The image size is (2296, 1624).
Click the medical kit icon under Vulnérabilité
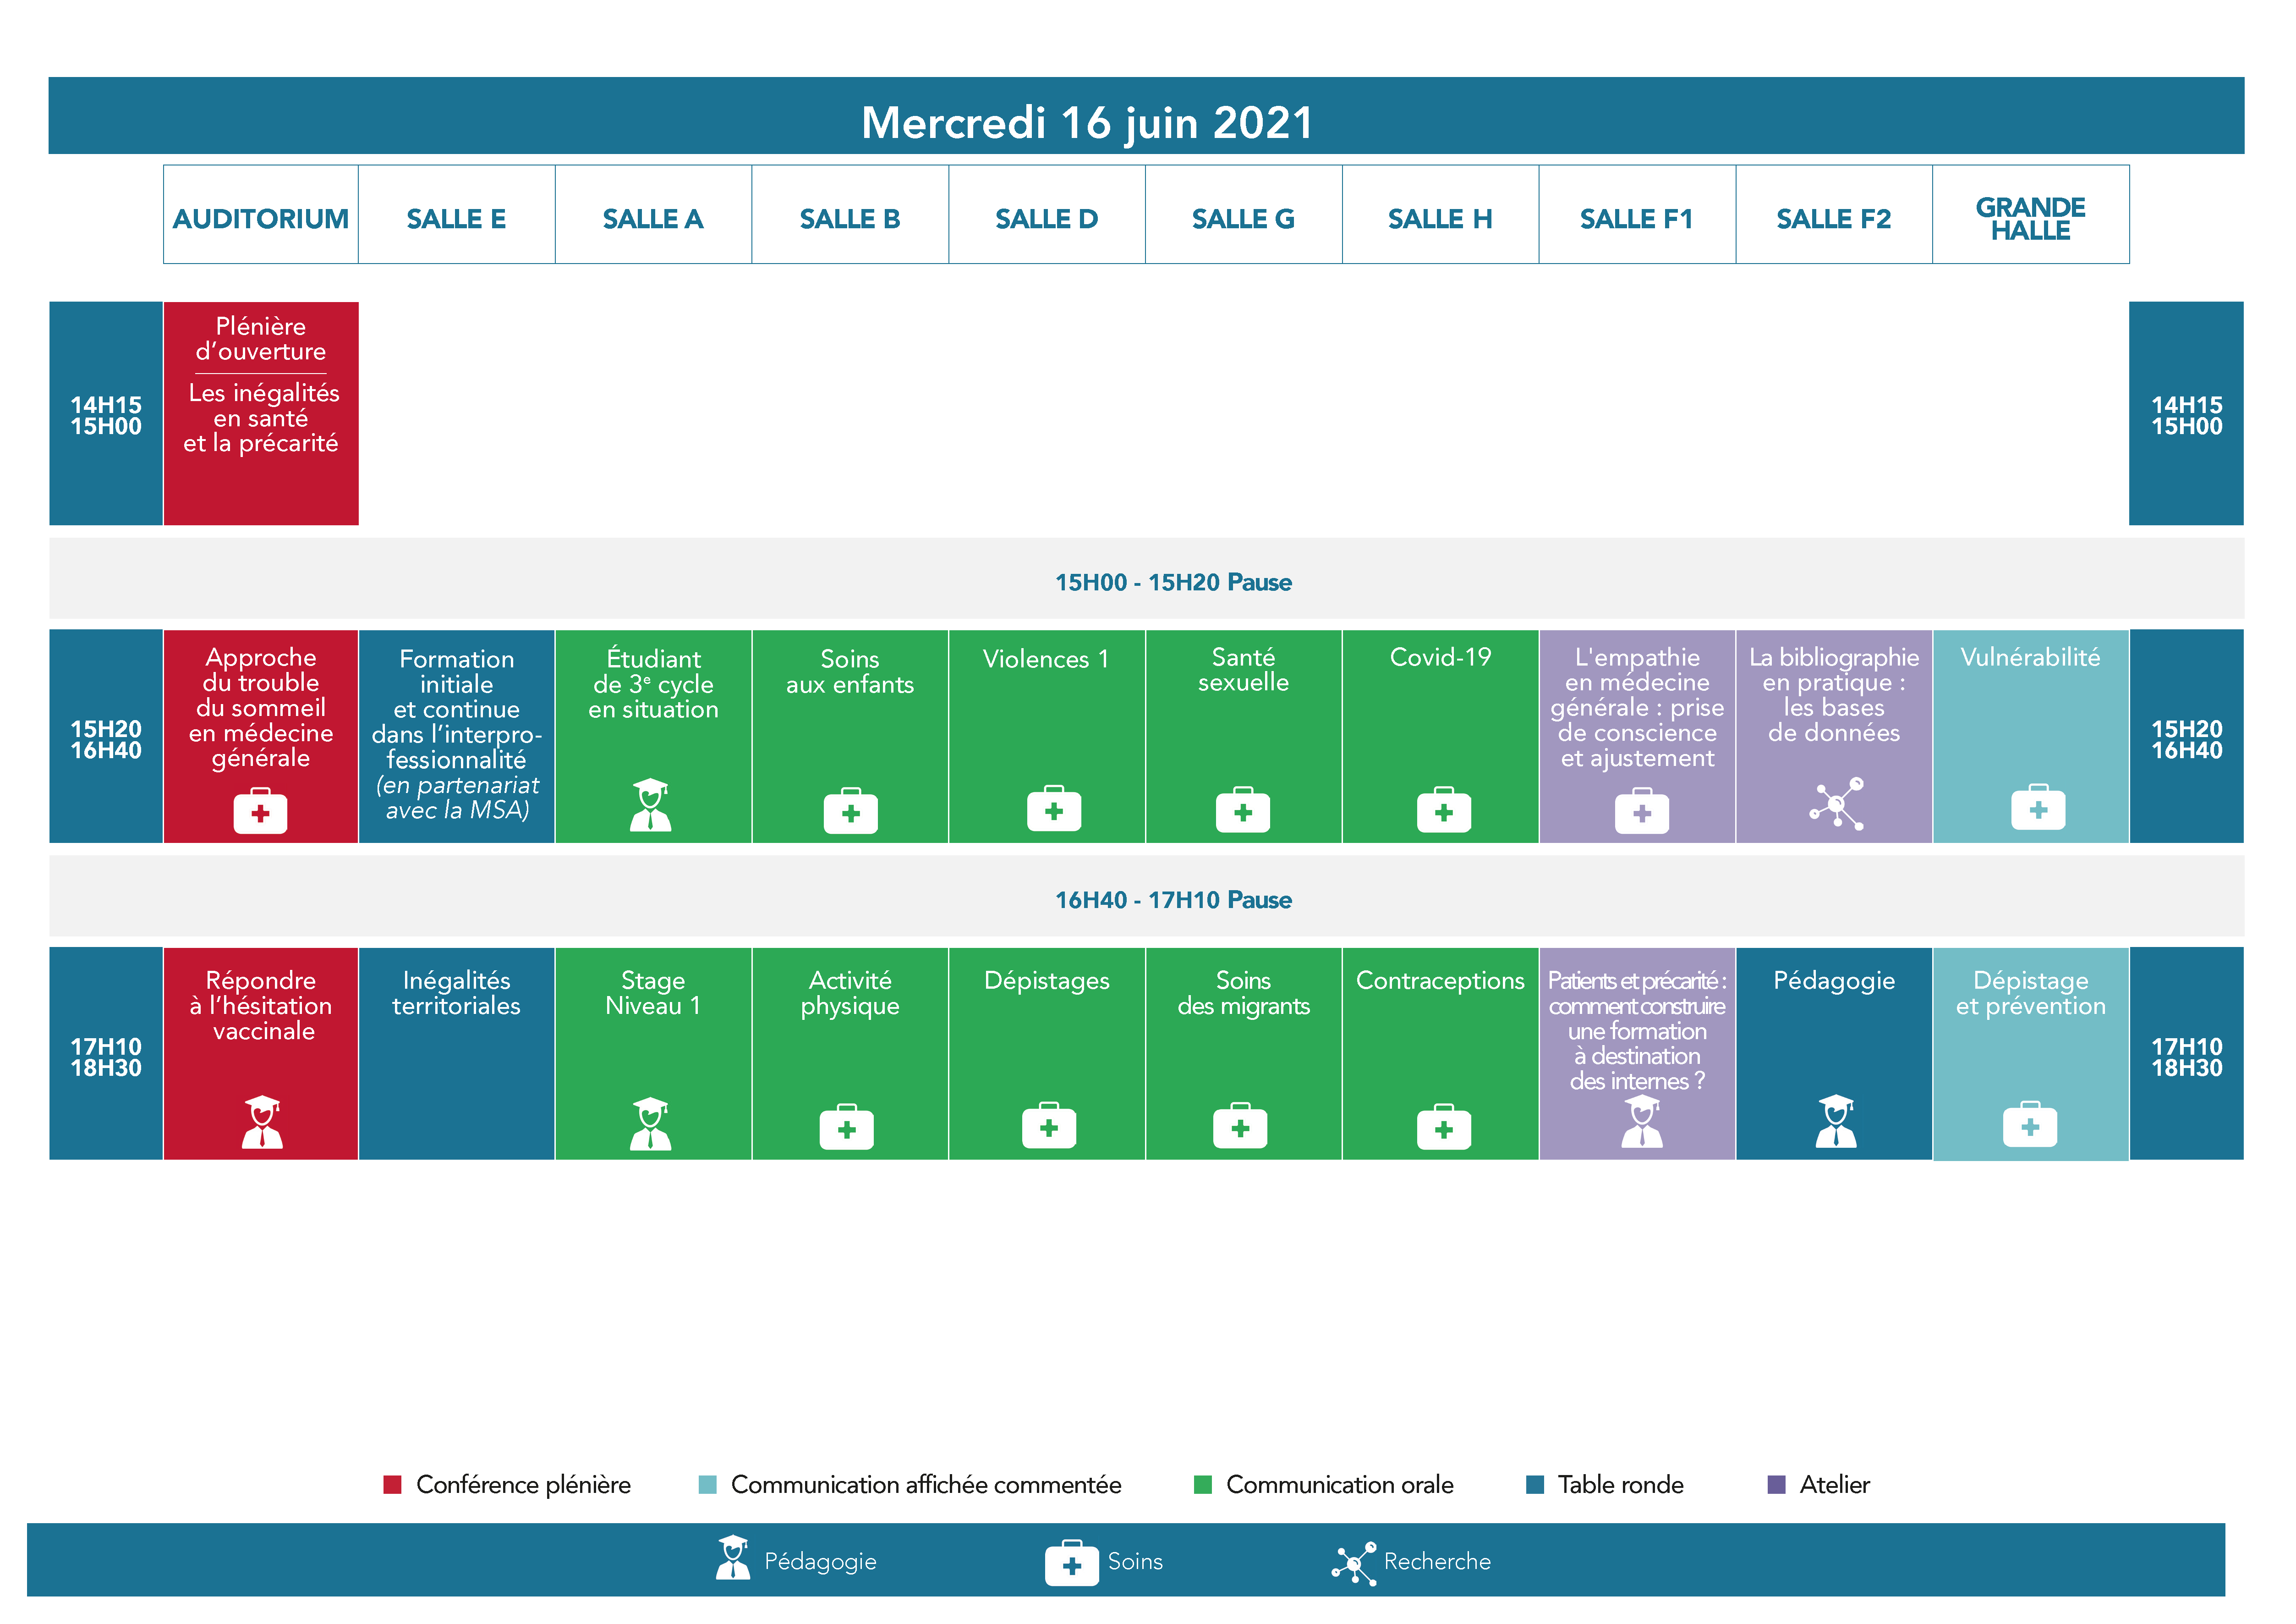pos(2038,809)
